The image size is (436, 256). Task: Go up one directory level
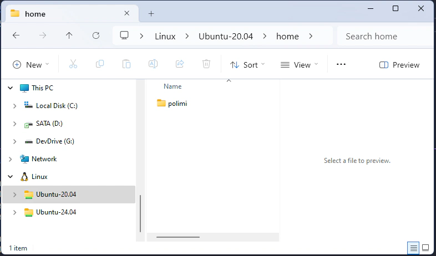coord(69,36)
